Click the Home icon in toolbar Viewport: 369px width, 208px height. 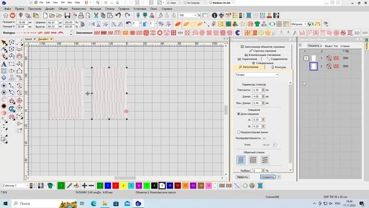(x=5, y=16)
